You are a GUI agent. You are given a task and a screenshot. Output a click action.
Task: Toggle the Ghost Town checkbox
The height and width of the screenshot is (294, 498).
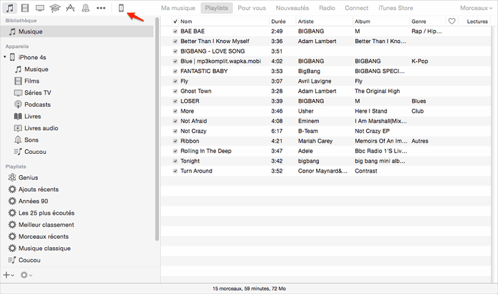pyautogui.click(x=175, y=91)
